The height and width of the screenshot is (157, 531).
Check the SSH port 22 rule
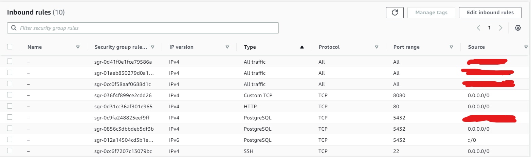click(10, 150)
